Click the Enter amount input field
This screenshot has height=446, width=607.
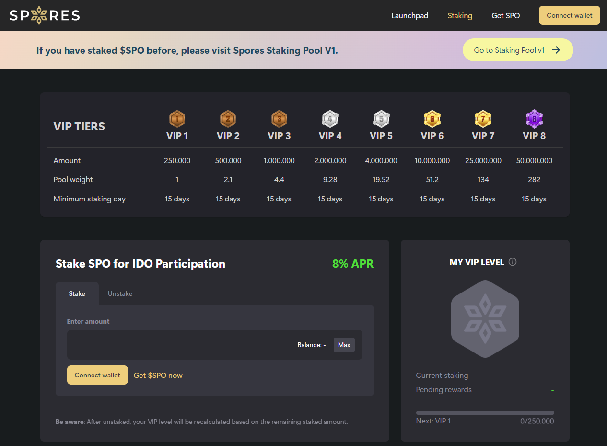pos(214,345)
